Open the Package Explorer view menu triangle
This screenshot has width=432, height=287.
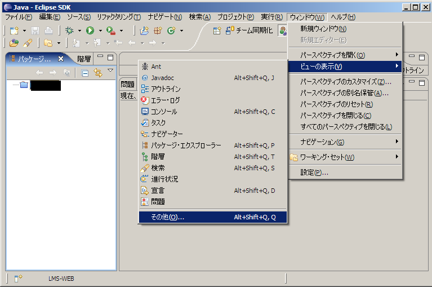(110, 71)
